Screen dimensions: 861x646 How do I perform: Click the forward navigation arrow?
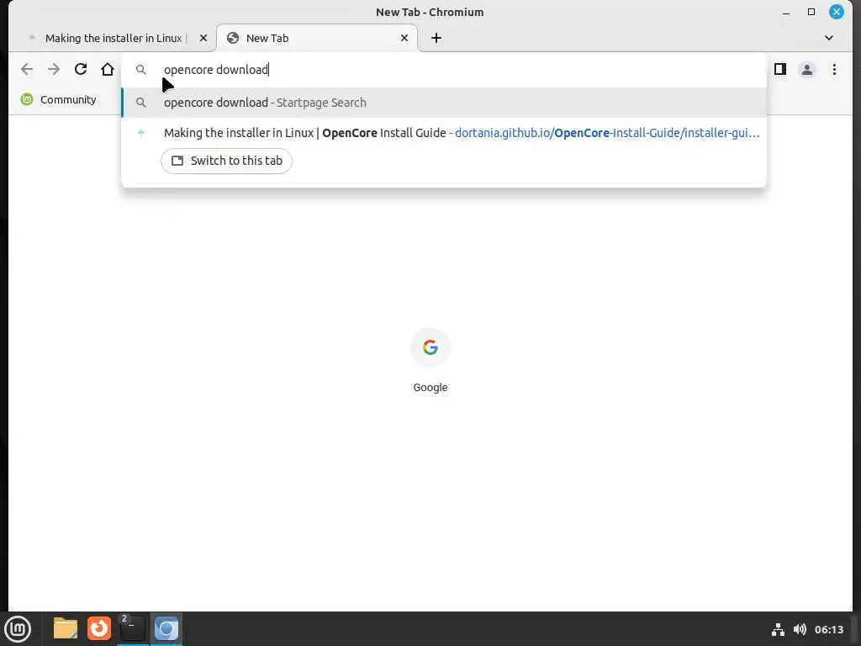point(54,69)
